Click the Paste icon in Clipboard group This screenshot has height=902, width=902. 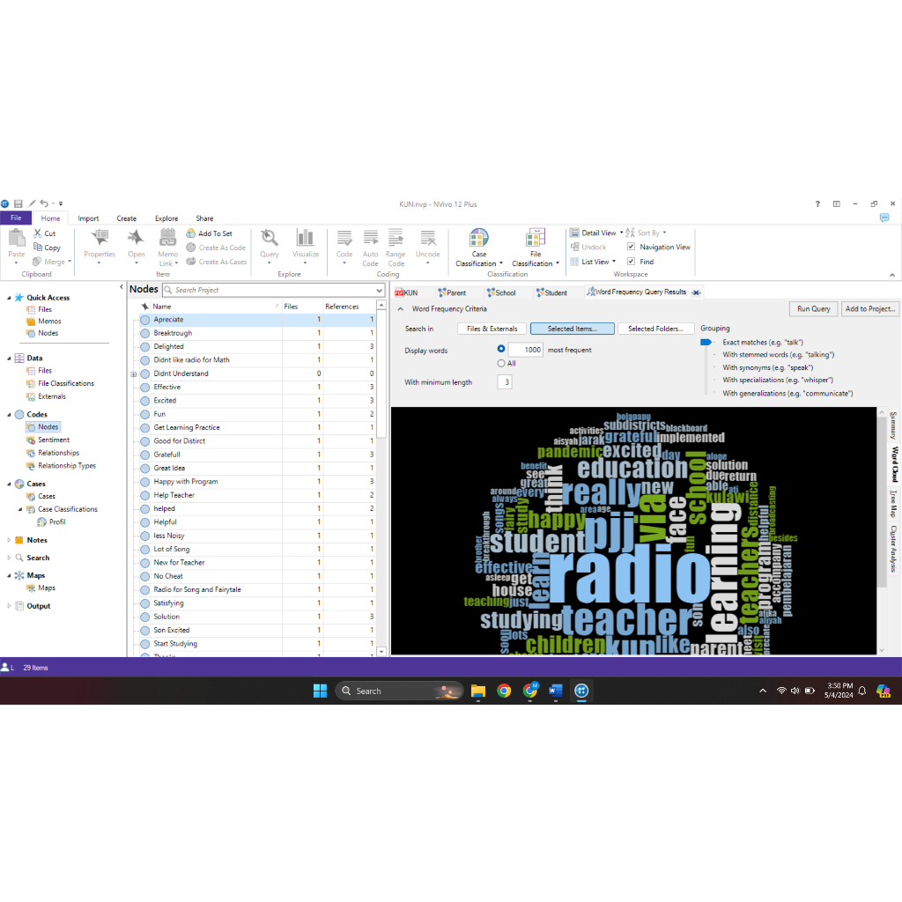click(x=17, y=238)
